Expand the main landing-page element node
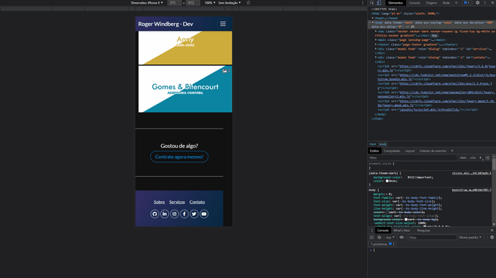This screenshot has height=278, width=496. point(376,40)
